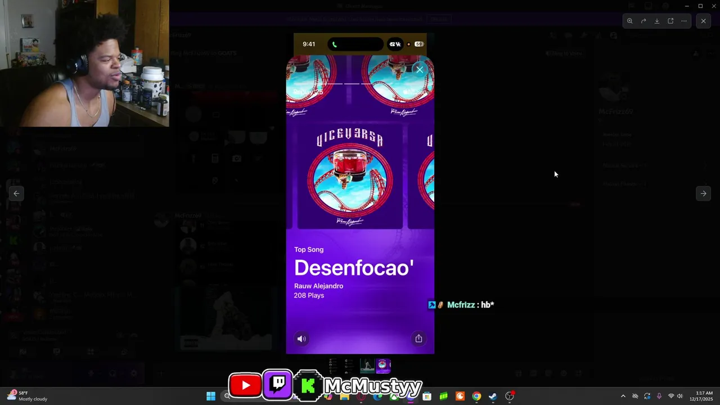The width and height of the screenshot is (720, 405).
Task: Open Steam from taskbar
Action: pos(493,396)
